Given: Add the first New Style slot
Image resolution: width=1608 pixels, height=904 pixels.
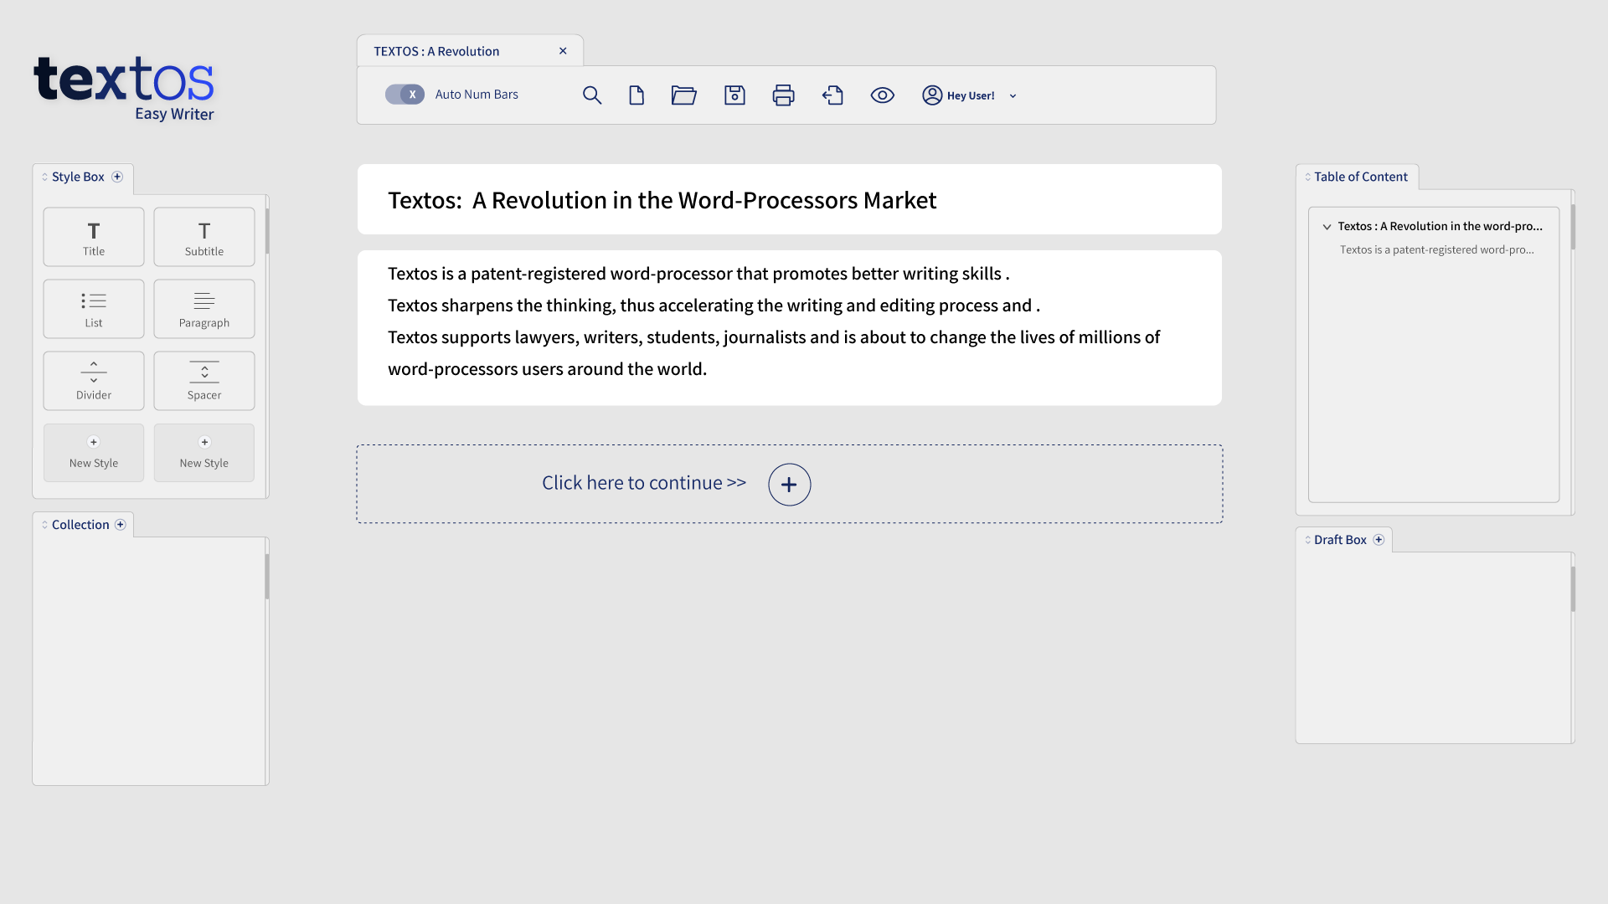Looking at the screenshot, I should (94, 453).
